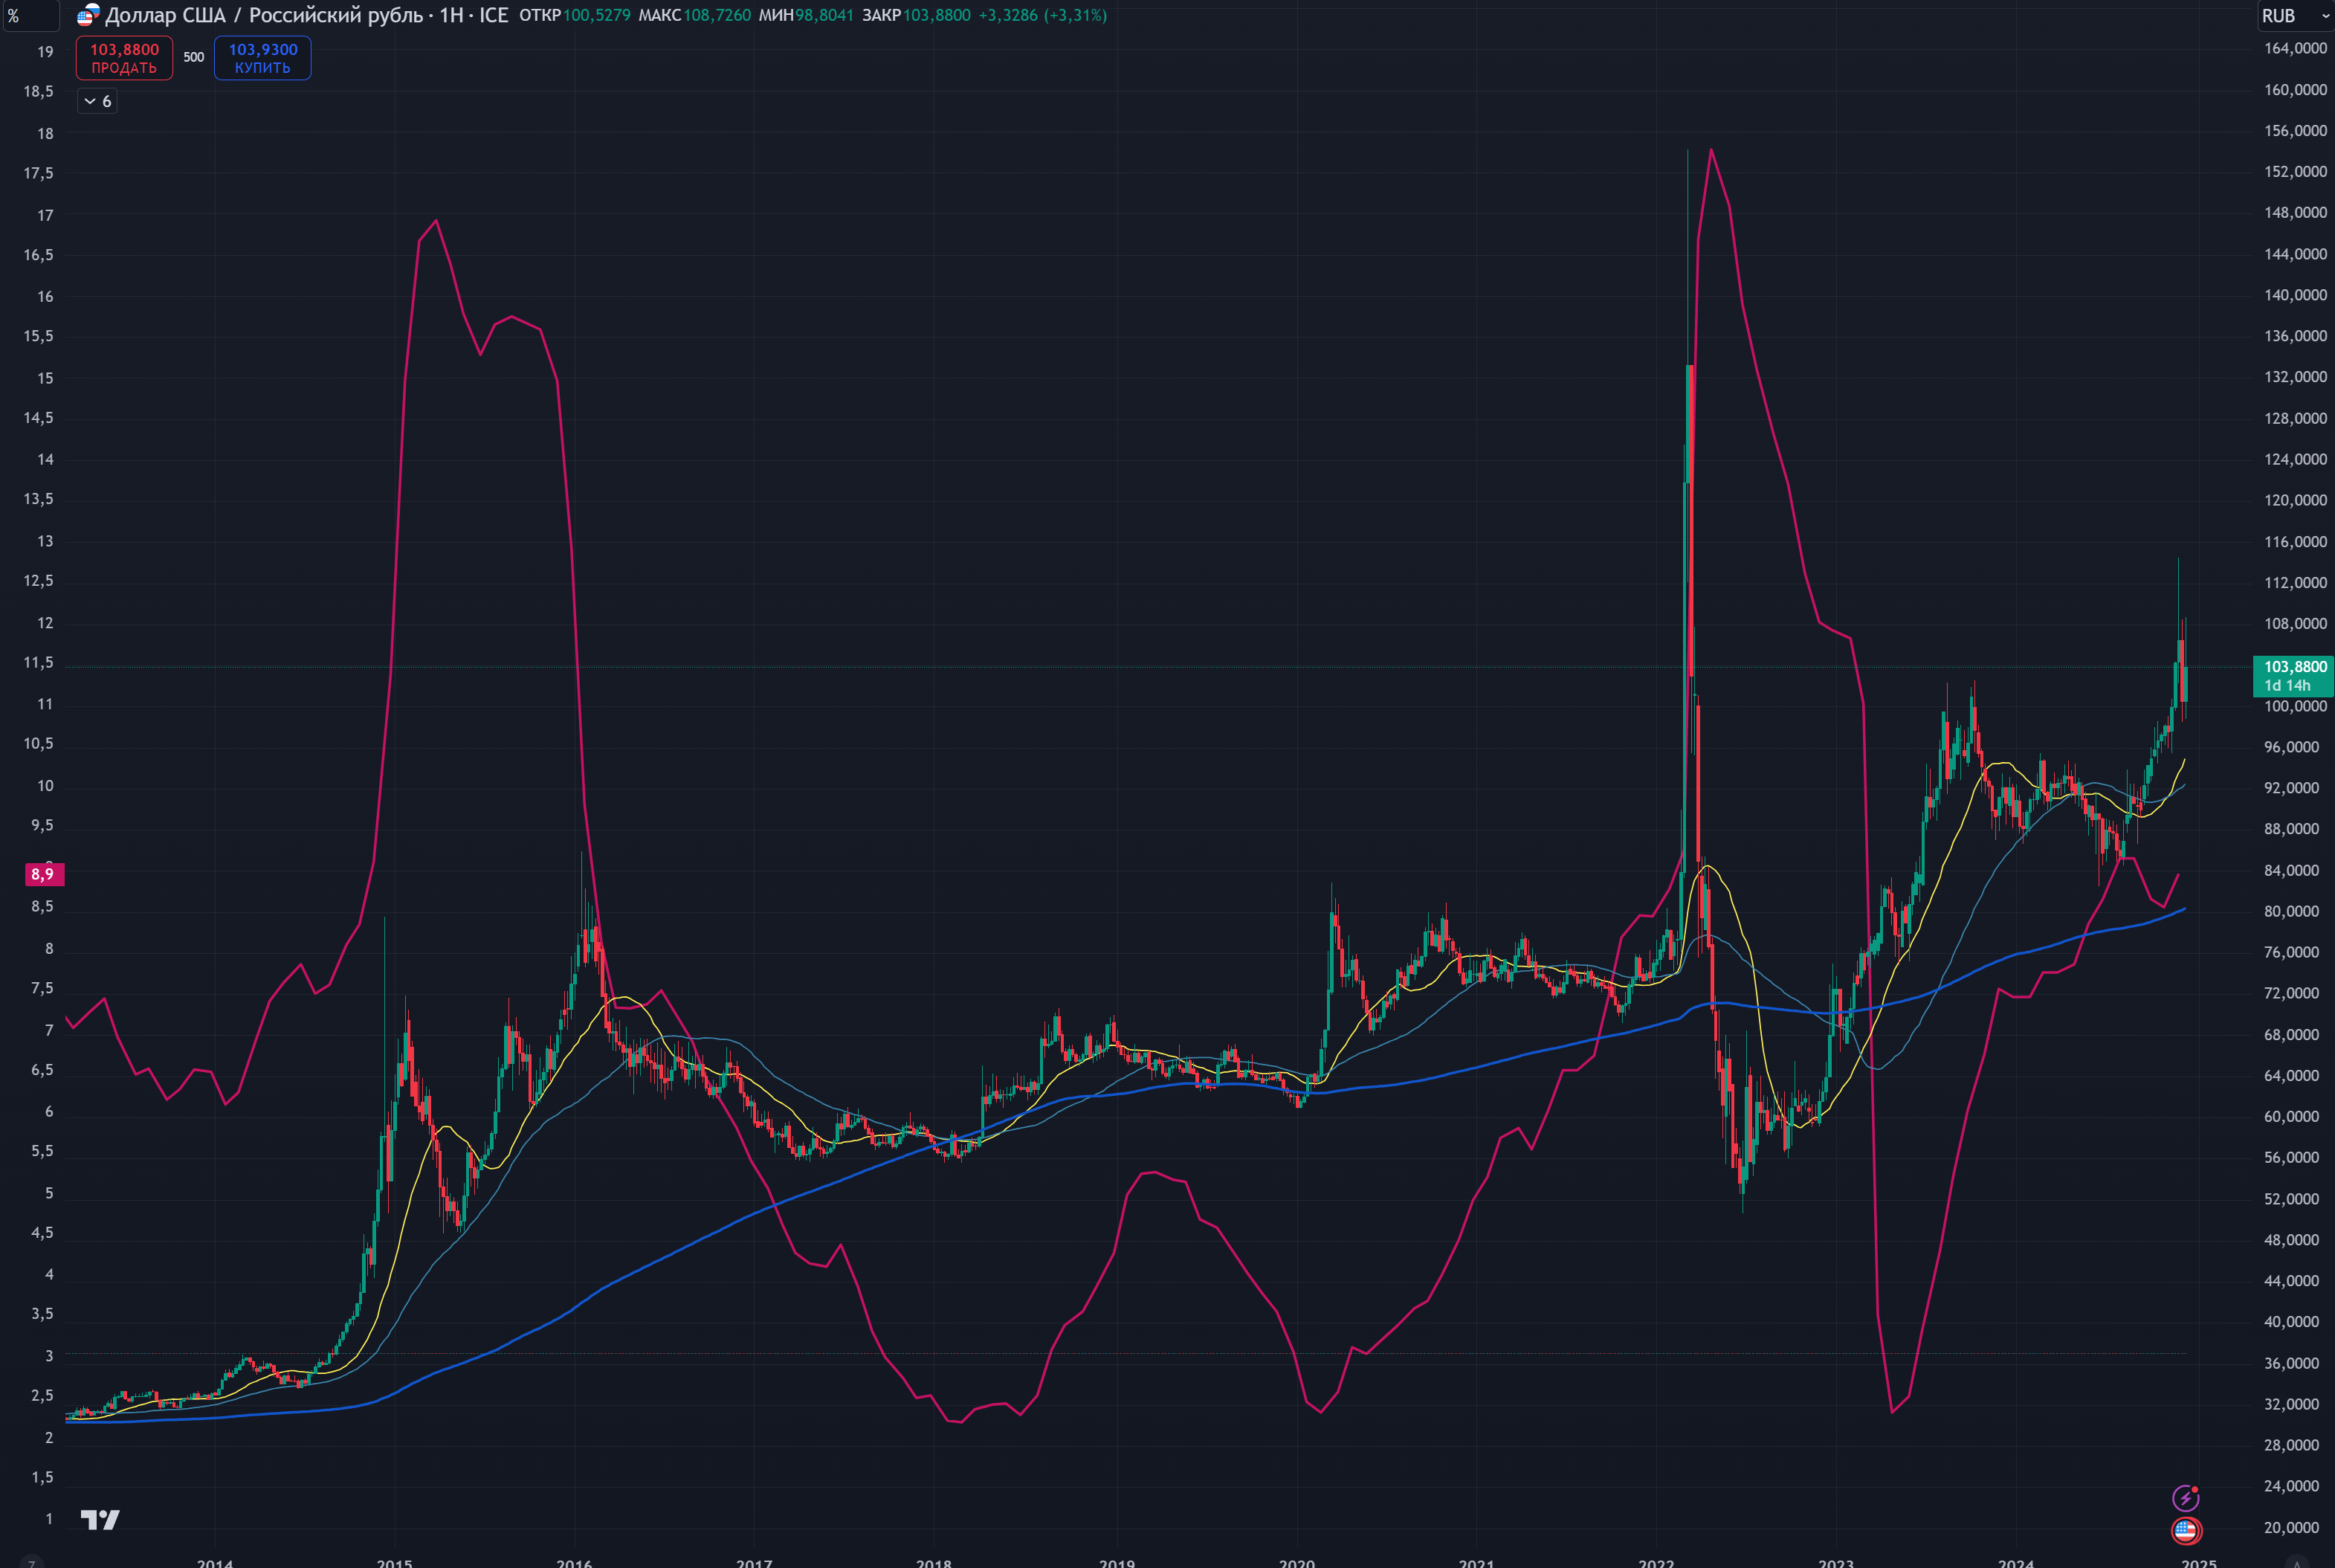Click the blue КУПИТЬ buy button
This screenshot has height=1568, width=2335.
click(263, 58)
